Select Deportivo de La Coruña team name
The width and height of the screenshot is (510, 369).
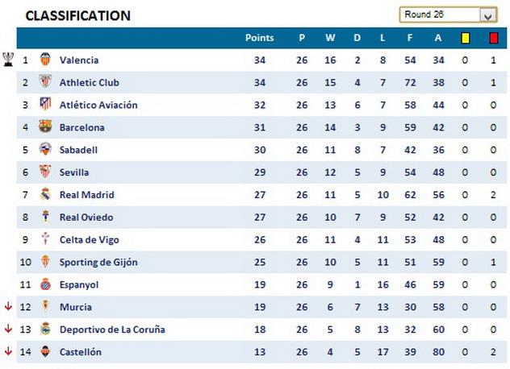coord(112,330)
